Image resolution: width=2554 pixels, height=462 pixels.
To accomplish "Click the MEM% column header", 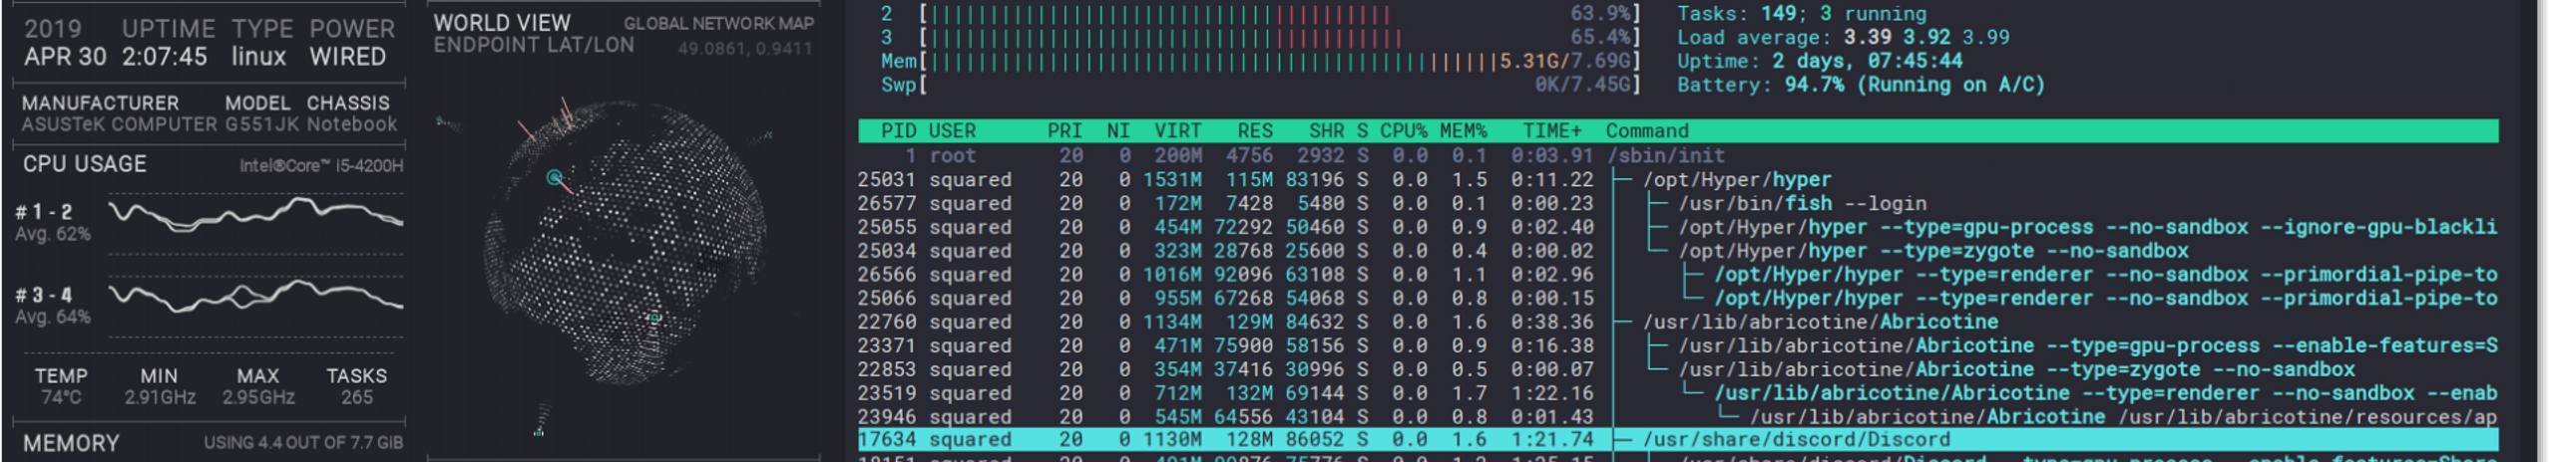I will [1463, 130].
